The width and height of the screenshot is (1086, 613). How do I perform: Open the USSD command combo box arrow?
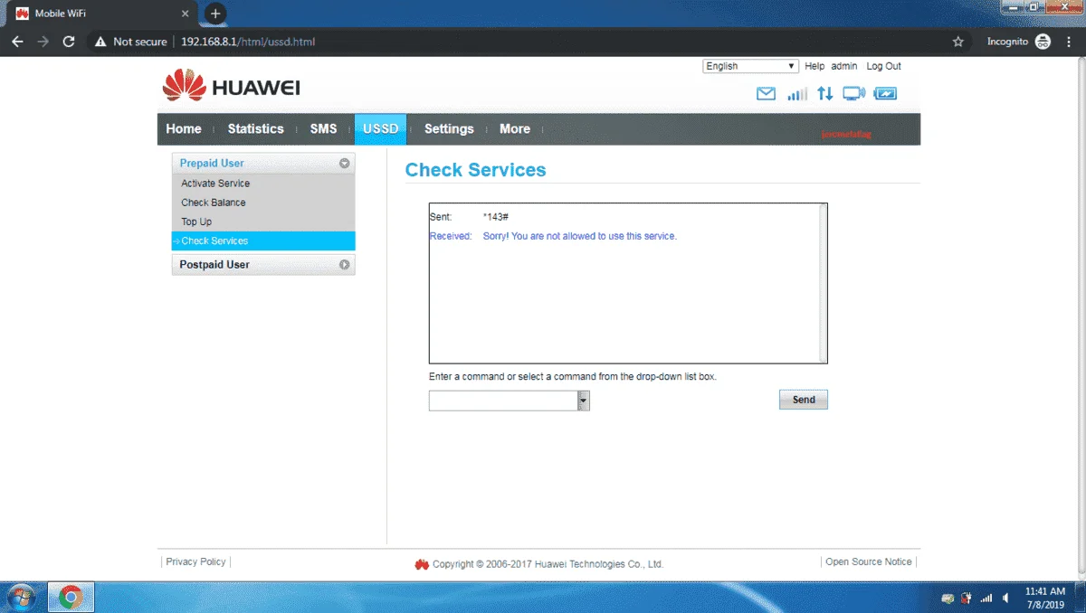584,401
